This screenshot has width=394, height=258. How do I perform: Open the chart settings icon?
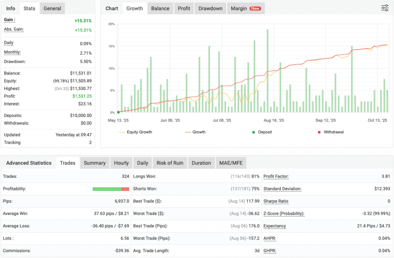pyautogui.click(x=384, y=8)
